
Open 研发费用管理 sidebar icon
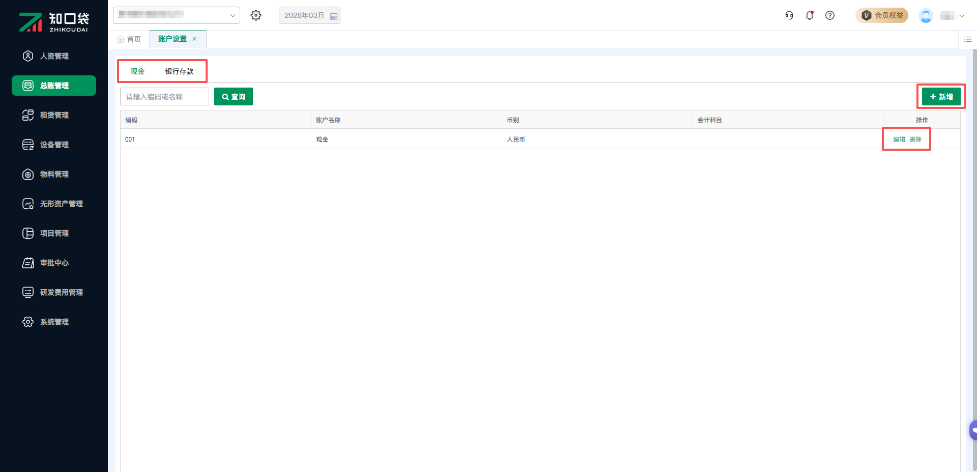[x=28, y=292]
